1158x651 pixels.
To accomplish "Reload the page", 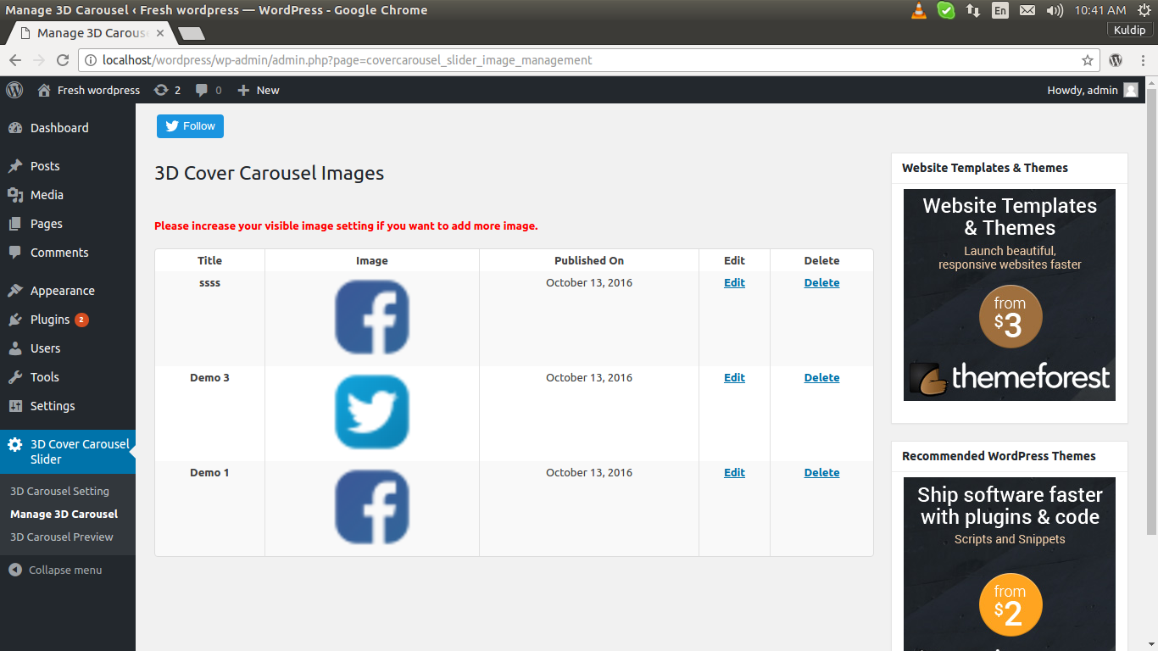I will pyautogui.click(x=62, y=60).
